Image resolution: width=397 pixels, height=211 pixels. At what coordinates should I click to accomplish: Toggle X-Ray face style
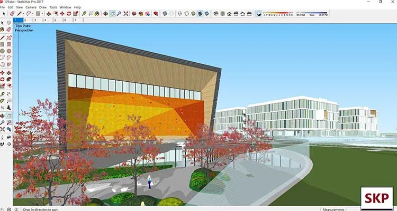click(x=165, y=14)
